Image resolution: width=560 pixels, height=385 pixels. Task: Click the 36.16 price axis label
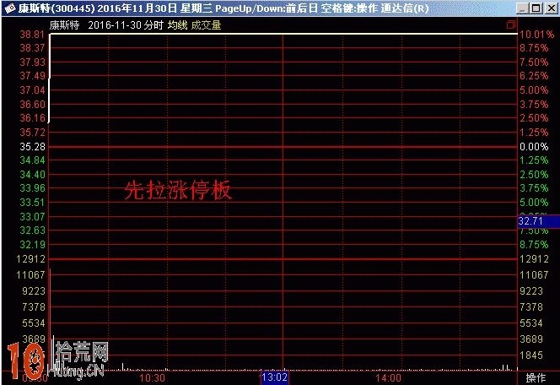pyautogui.click(x=32, y=118)
